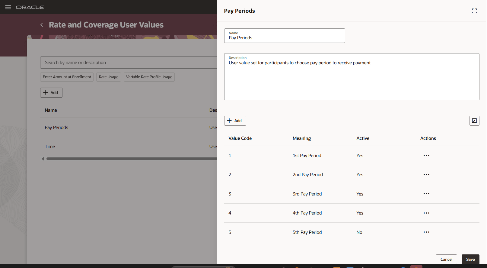Viewport: 487px width, 268px height.
Task: Click the horizontal scrollbar in the user values list
Action: click(x=132, y=159)
